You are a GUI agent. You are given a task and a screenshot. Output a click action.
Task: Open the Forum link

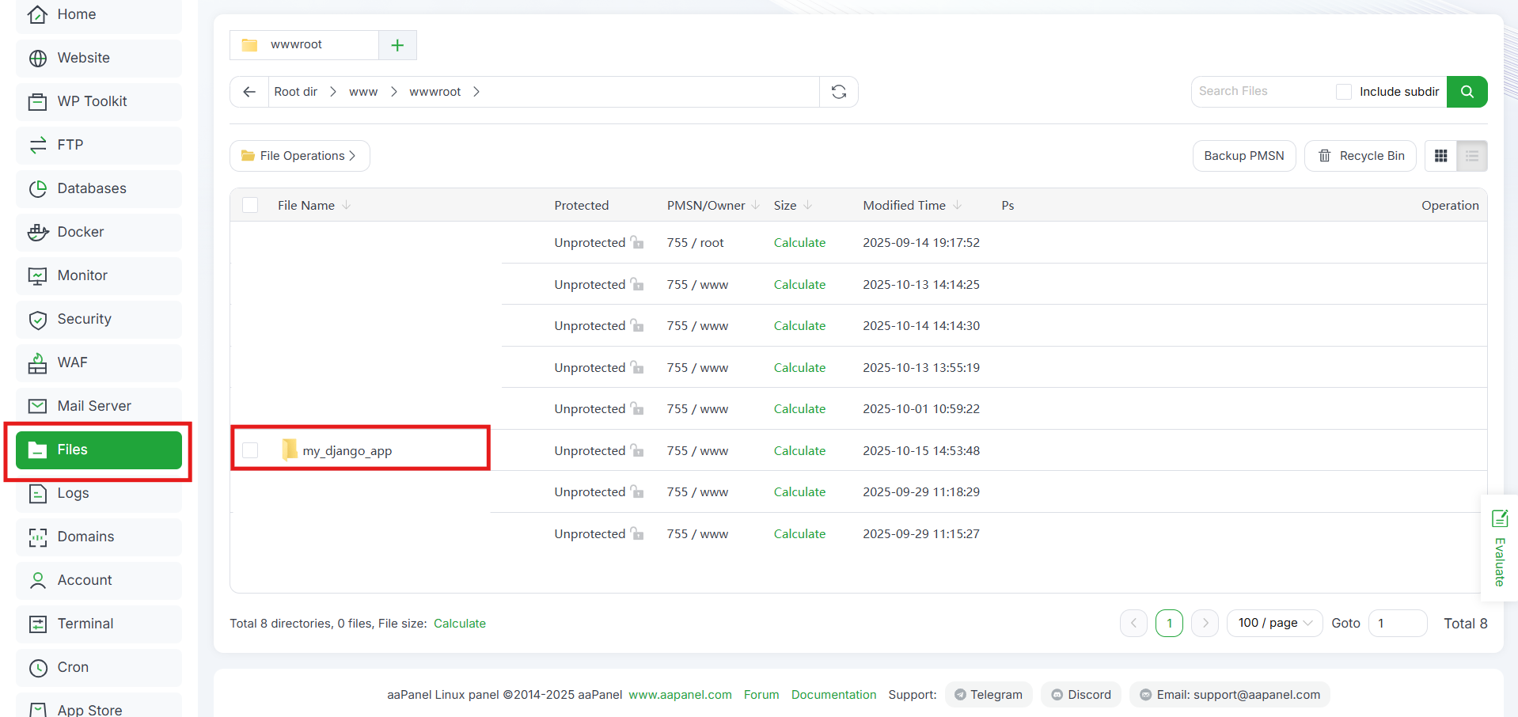(761, 695)
